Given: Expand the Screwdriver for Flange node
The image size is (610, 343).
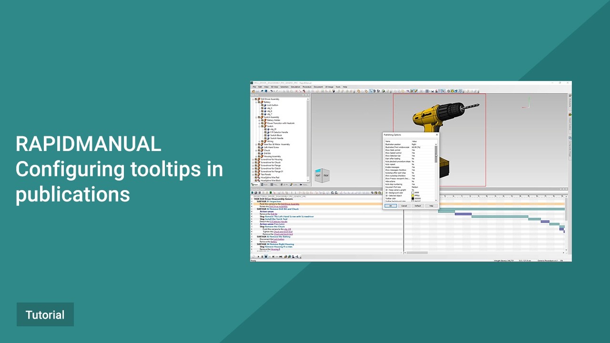Looking at the screenshot, I should tap(253, 165).
